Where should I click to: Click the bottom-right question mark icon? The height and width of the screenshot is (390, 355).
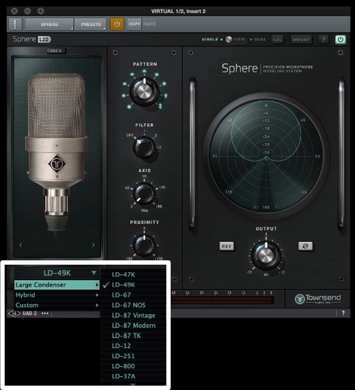point(343,313)
